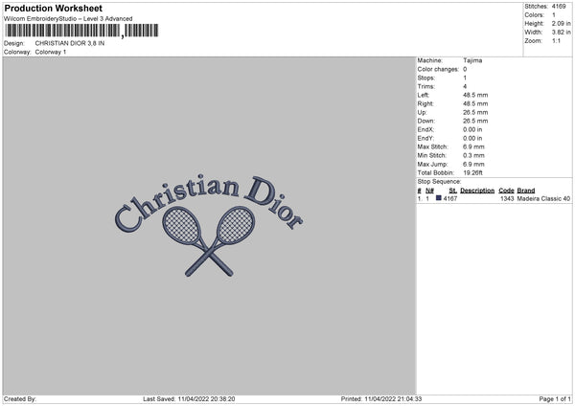The height and width of the screenshot is (406, 575).
Task: Select the stitch count 4167 in stop sequence
Action: 450,198
